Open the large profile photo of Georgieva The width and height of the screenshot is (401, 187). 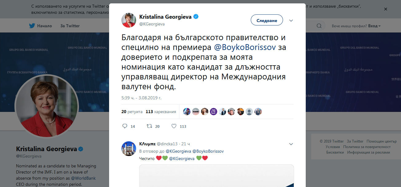[x=47, y=106]
